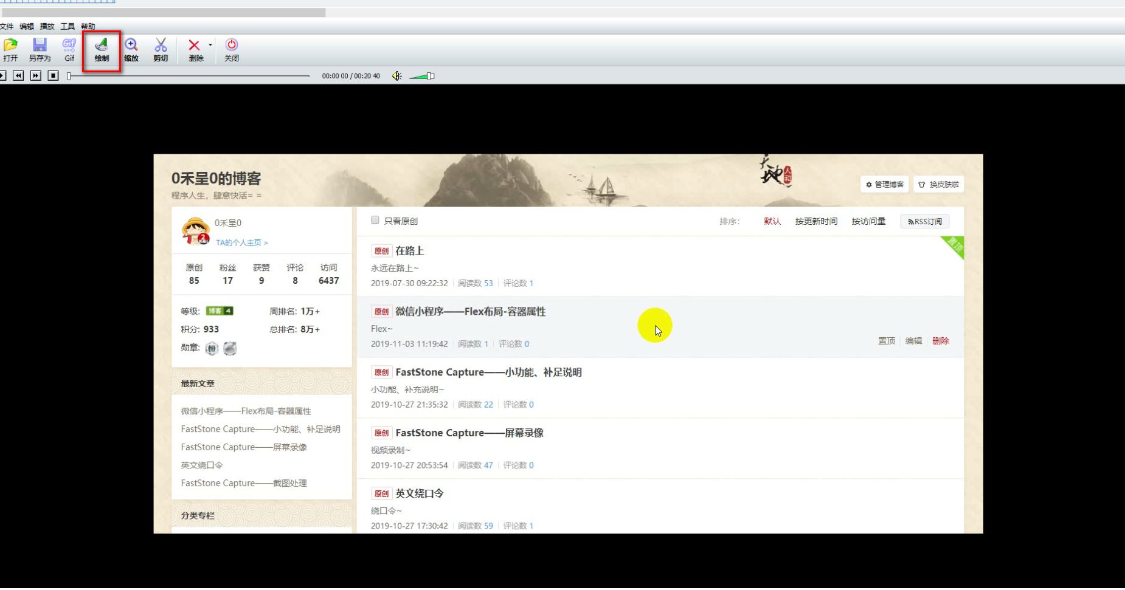Click red 删除 on the Flex布局 post
Screen dimensions: 1125x590
(x=941, y=341)
